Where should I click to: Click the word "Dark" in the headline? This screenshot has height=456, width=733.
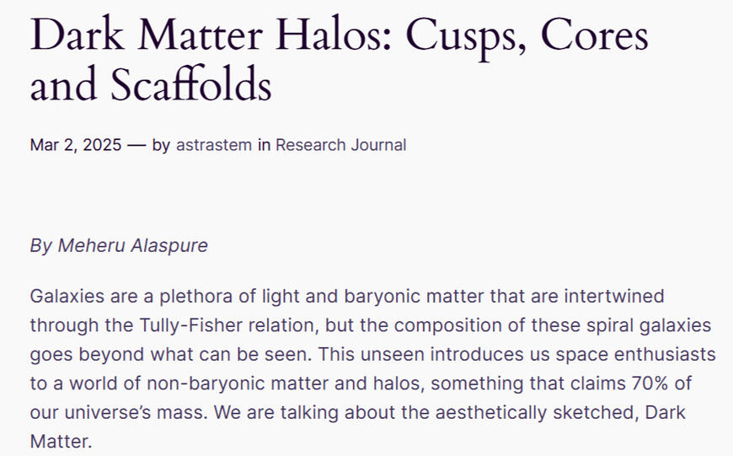click(76, 35)
